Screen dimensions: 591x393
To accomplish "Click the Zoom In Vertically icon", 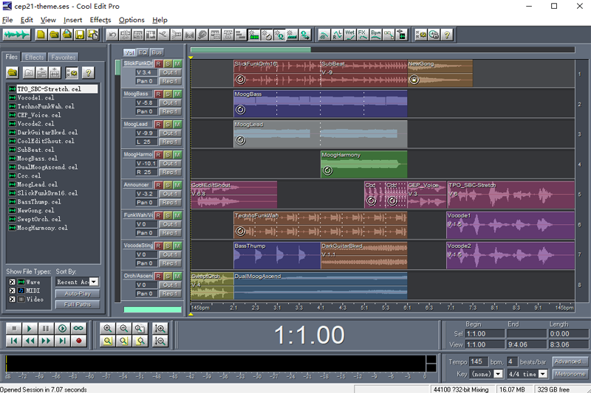I will [160, 329].
